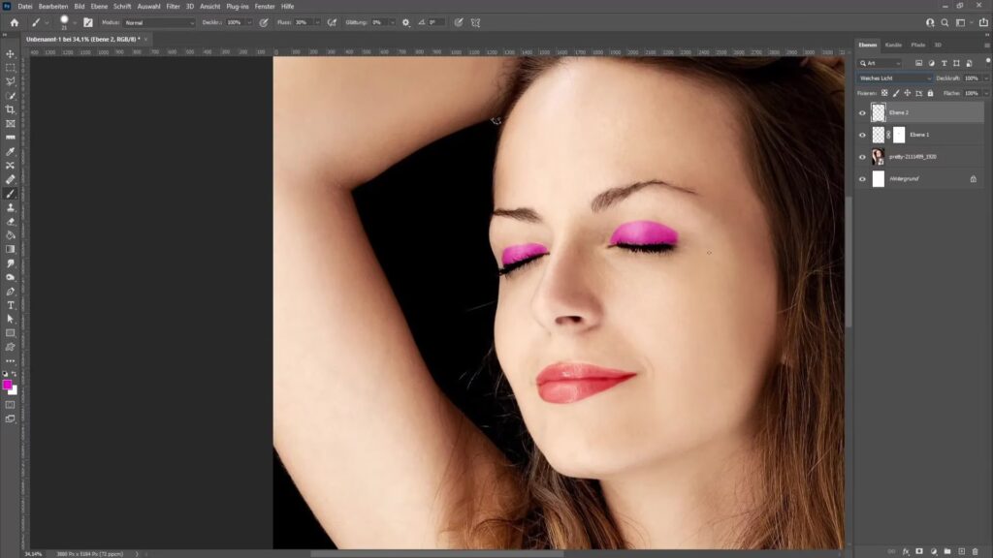Image resolution: width=993 pixels, height=558 pixels.
Task: Expand the Deckkraft layer opacity dropdown
Action: [985, 78]
